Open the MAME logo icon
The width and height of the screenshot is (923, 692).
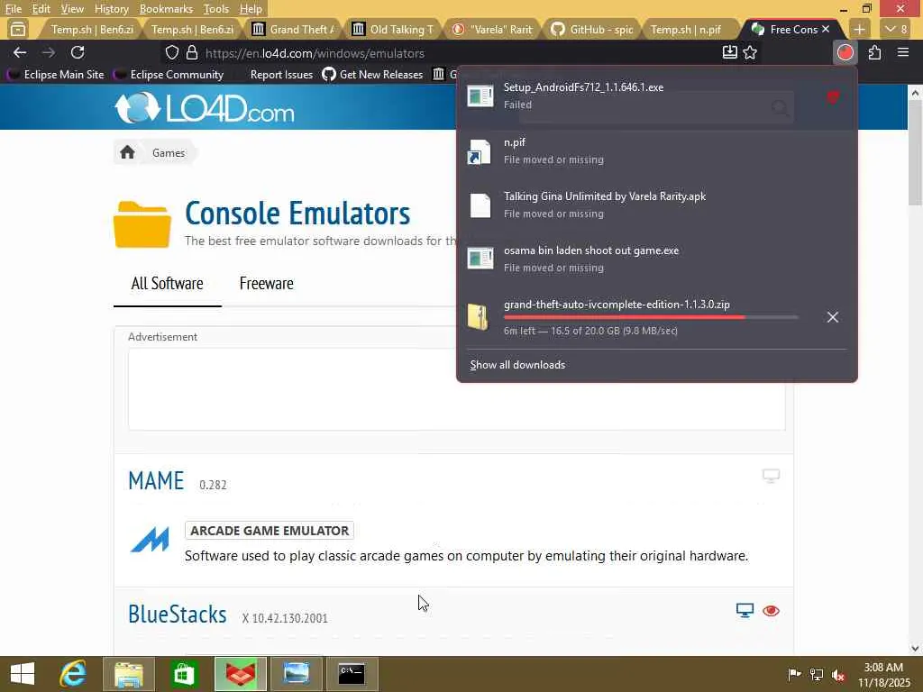(150, 540)
